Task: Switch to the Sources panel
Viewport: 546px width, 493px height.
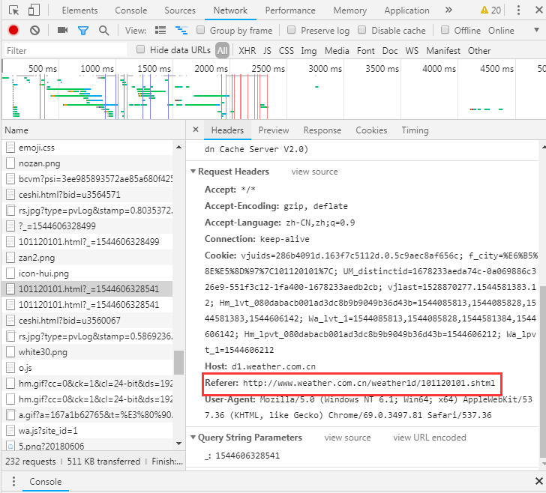Action: pyautogui.click(x=180, y=10)
